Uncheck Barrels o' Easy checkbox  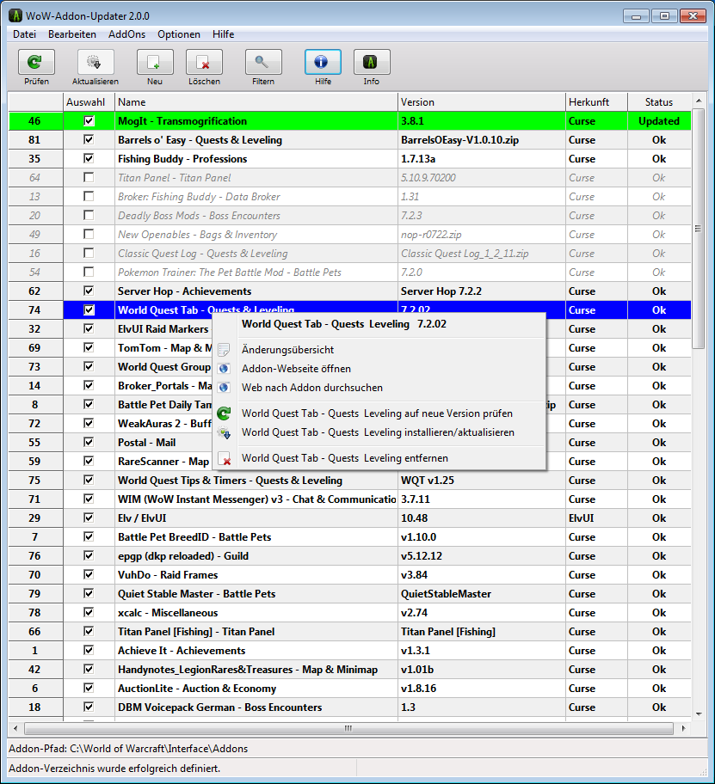click(x=89, y=139)
